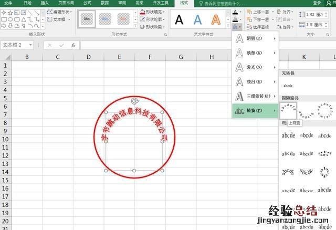Pick the plain rectangle shape
Screen dimensions: 336x230
coord(4,19)
